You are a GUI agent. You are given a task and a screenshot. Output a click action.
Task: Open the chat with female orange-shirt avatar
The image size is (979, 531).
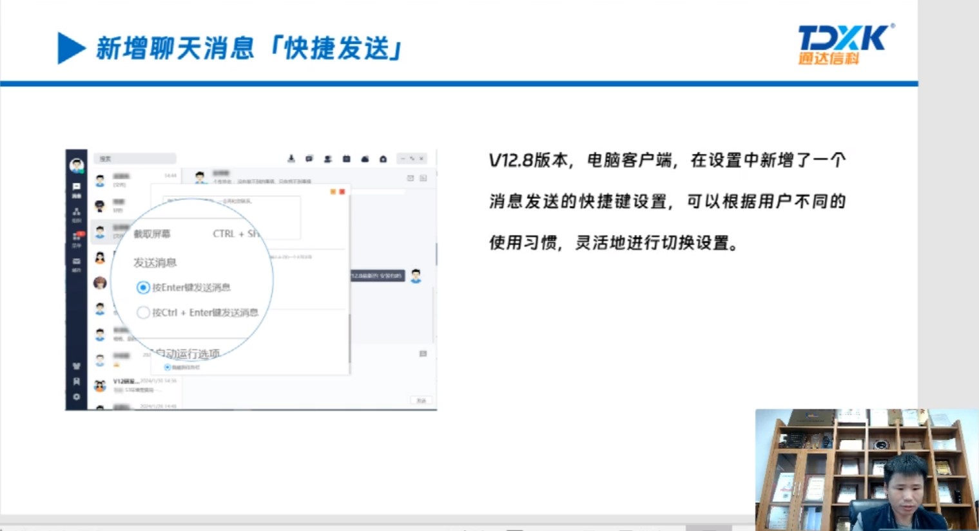(x=100, y=258)
